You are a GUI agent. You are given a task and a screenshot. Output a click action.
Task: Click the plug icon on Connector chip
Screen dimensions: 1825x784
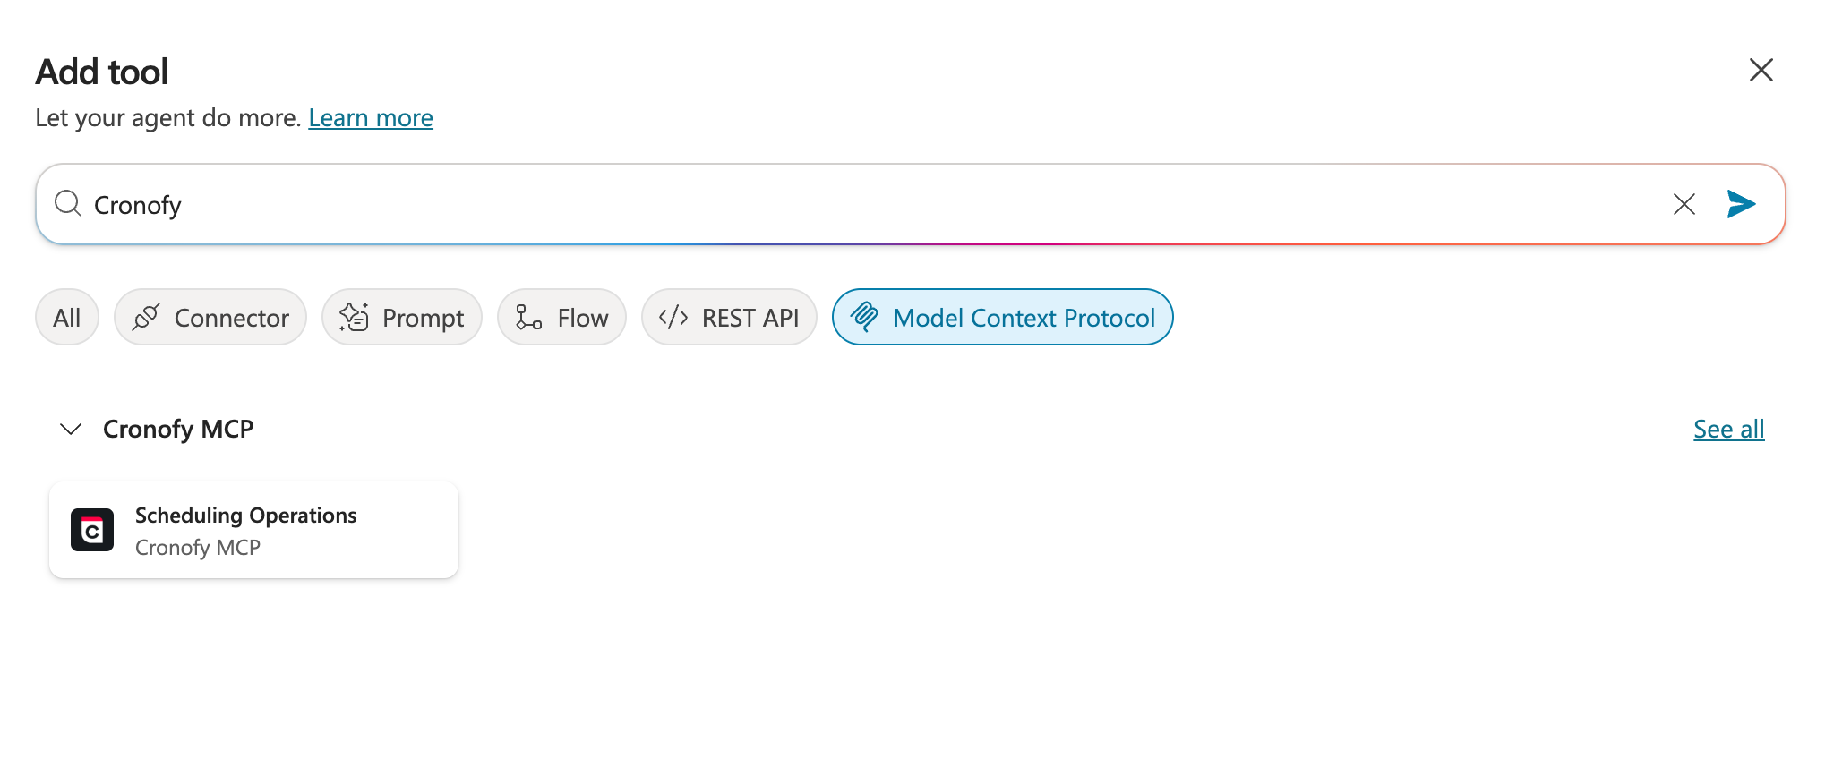[146, 318]
